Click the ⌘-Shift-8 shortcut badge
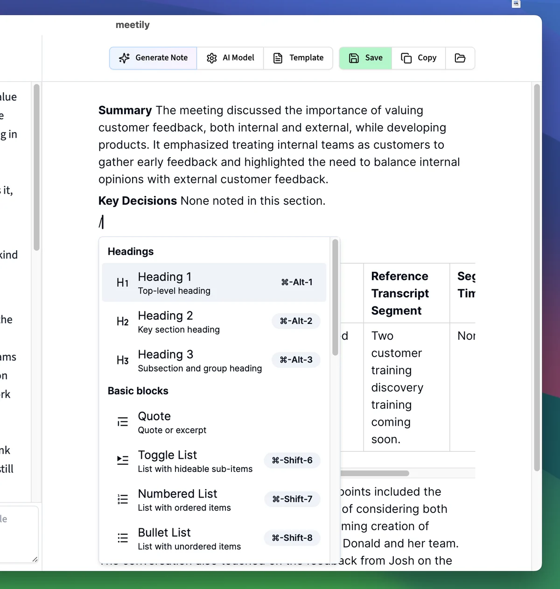The width and height of the screenshot is (560, 589). click(292, 538)
